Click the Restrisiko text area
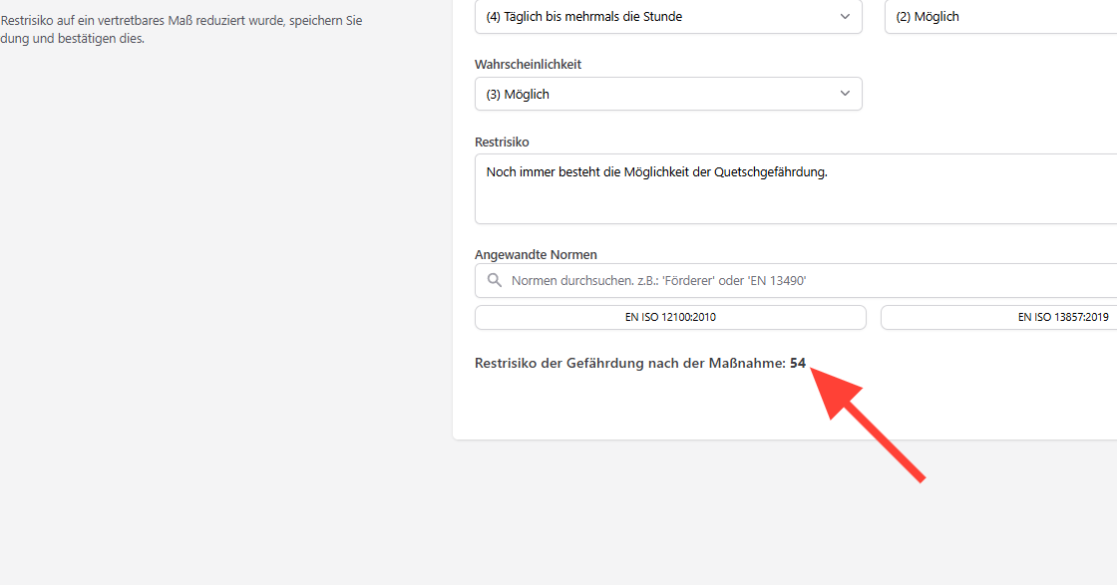The width and height of the screenshot is (1117, 585). point(796,189)
